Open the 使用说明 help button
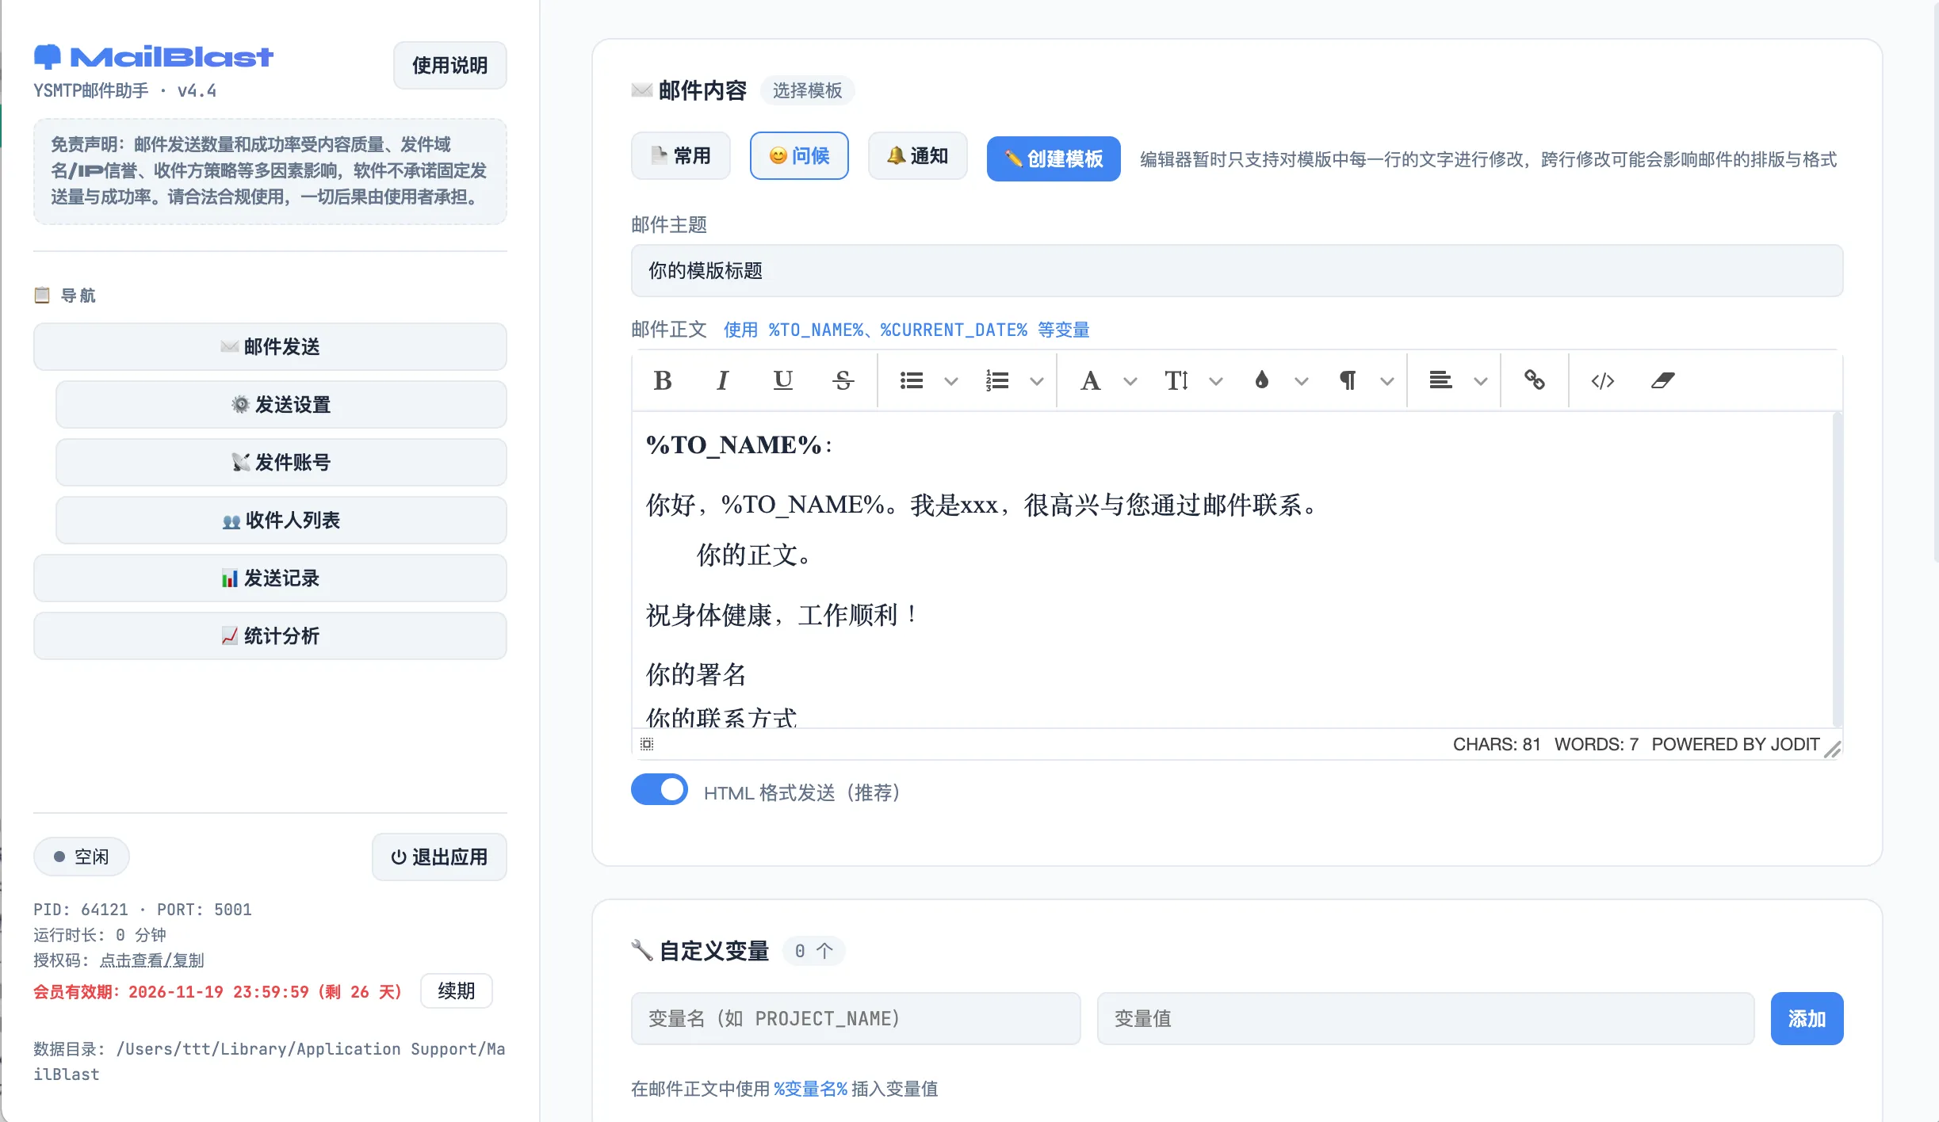Image resolution: width=1939 pixels, height=1122 pixels. click(450, 66)
